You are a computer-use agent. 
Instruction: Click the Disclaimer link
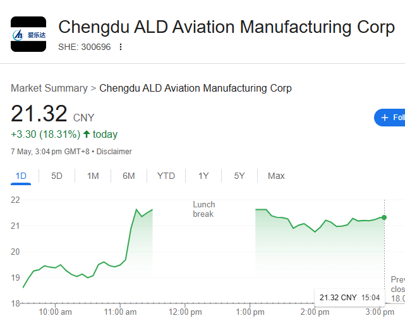[x=114, y=152]
